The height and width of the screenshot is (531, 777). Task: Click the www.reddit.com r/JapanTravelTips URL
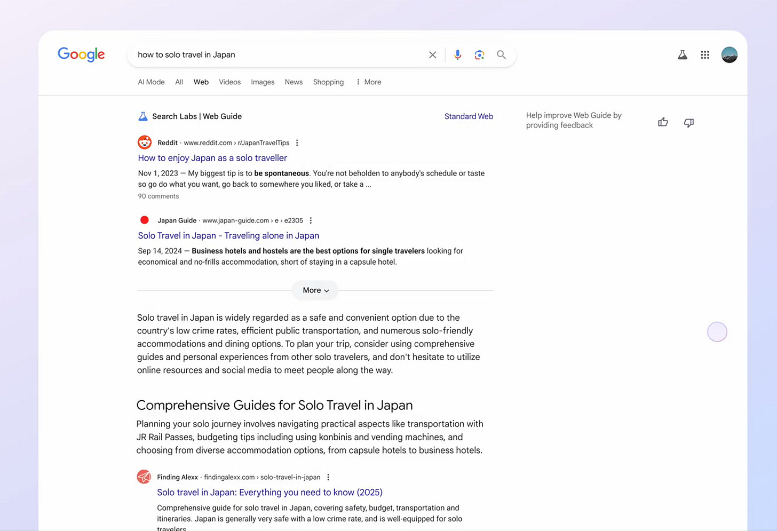click(236, 143)
